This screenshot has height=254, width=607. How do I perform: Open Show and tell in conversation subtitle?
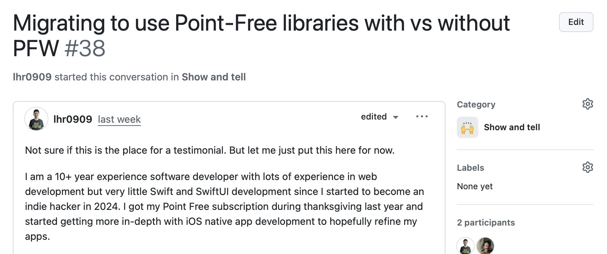click(x=213, y=77)
